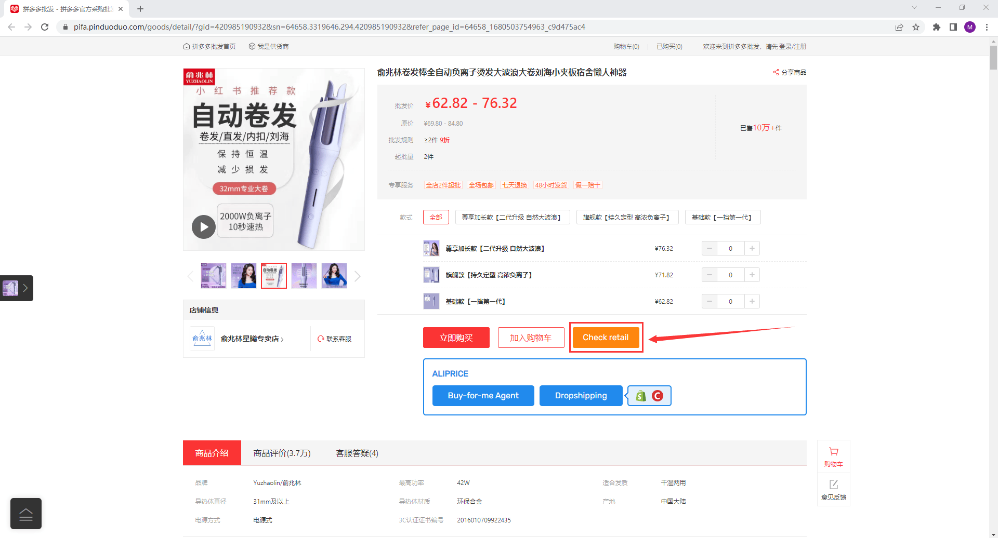The width and height of the screenshot is (998, 538).
Task: Click the Check retail button
Action: click(606, 338)
